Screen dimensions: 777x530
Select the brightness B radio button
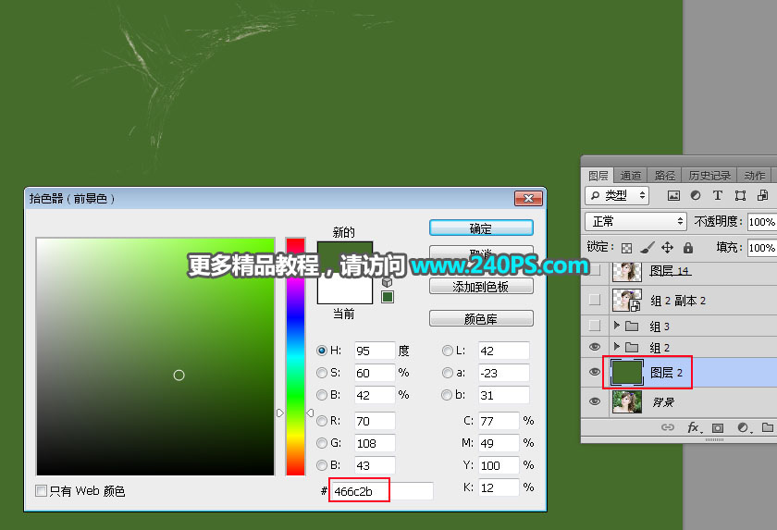click(x=322, y=395)
